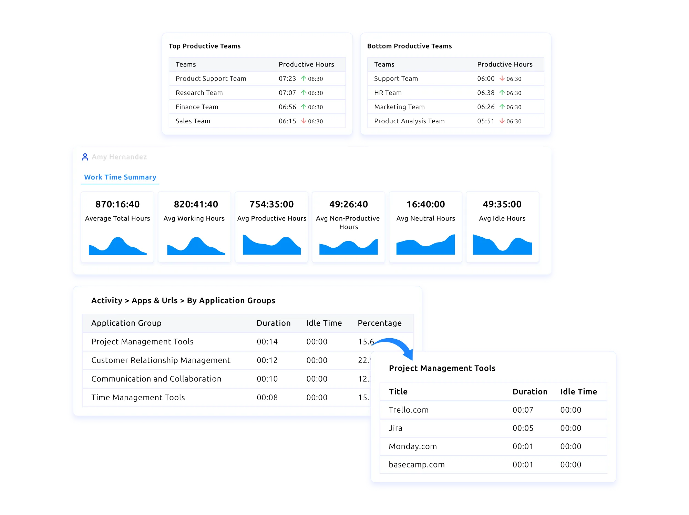Screen dimensions: 689x515
Task: Click the Time Management Tools row
Action: point(138,398)
